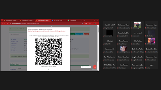Screen dimensions: 161x90
Task: Bookmark this page with the star icon
Action: tap(82, 23)
